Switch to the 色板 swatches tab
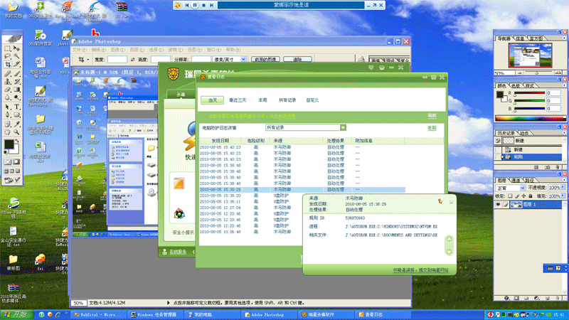This screenshot has width=569, height=320. point(516,85)
